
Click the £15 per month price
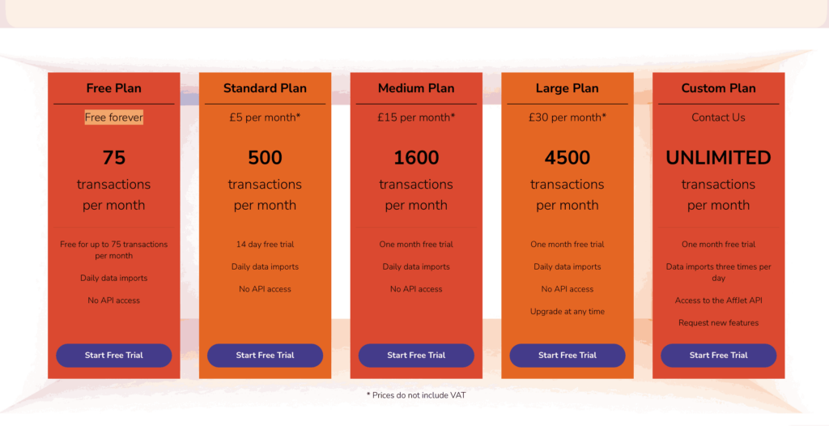(x=416, y=117)
